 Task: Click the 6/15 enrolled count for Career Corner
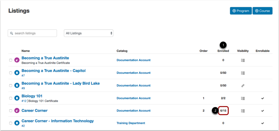click(x=223, y=111)
